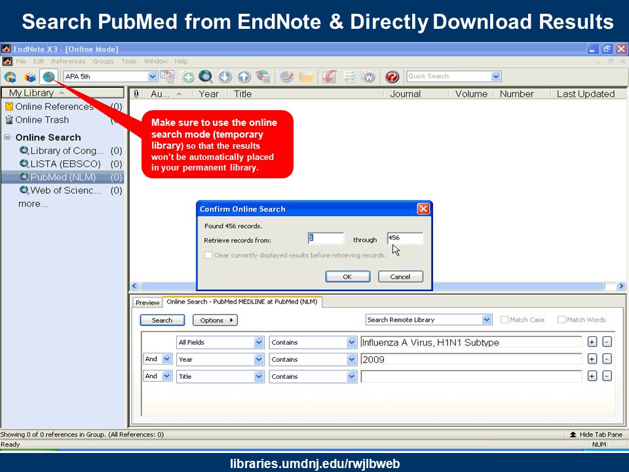Click the find full text toolbar icon

point(263,77)
